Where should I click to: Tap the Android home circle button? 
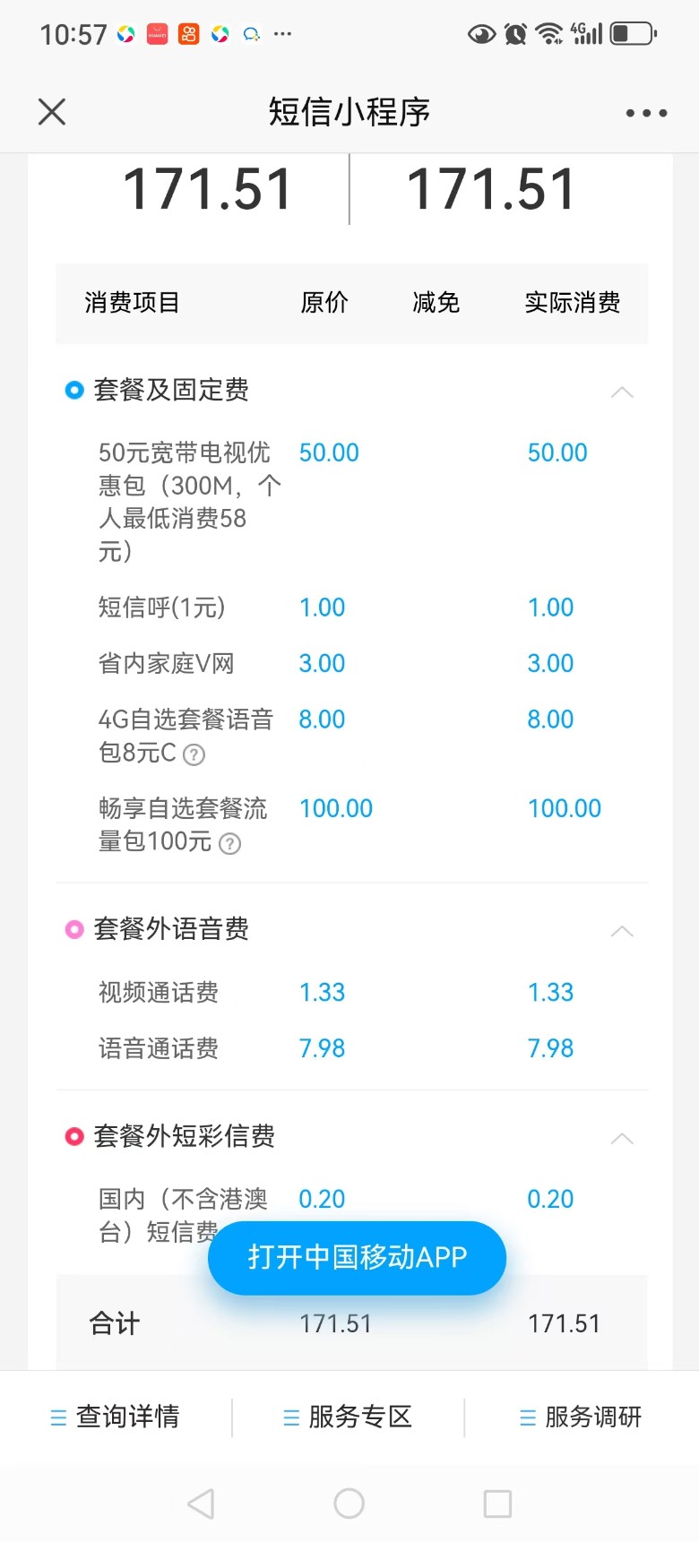coord(349,1503)
